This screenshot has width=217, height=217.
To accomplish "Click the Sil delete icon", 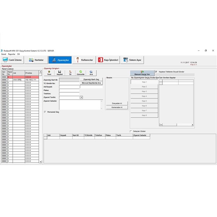I will [70, 73].
